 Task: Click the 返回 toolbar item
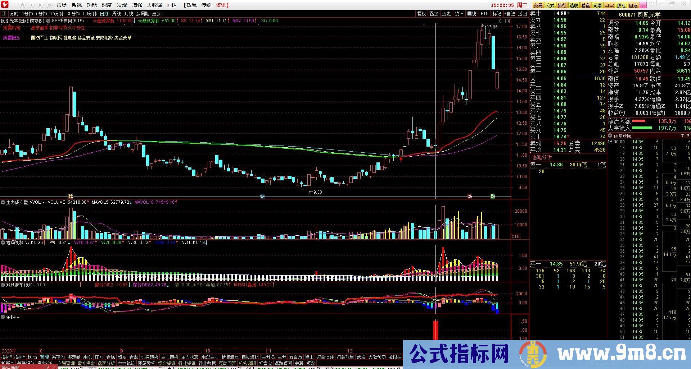pyautogui.click(x=522, y=14)
